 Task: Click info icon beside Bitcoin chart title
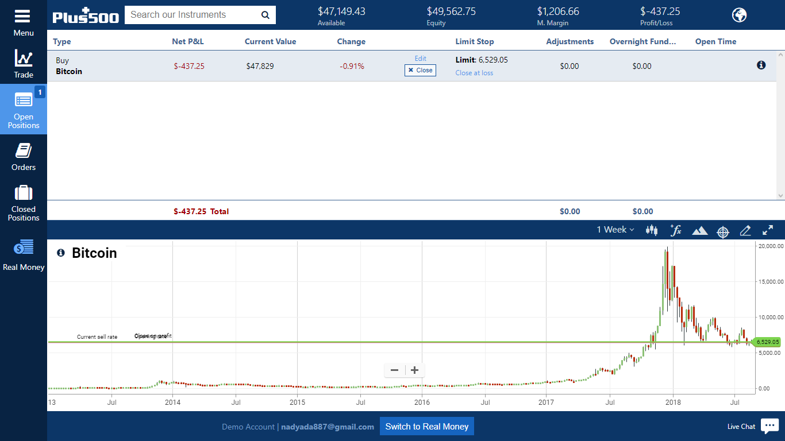61,253
